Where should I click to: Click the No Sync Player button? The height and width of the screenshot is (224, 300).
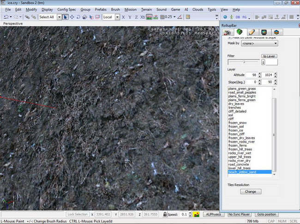coord(239,214)
